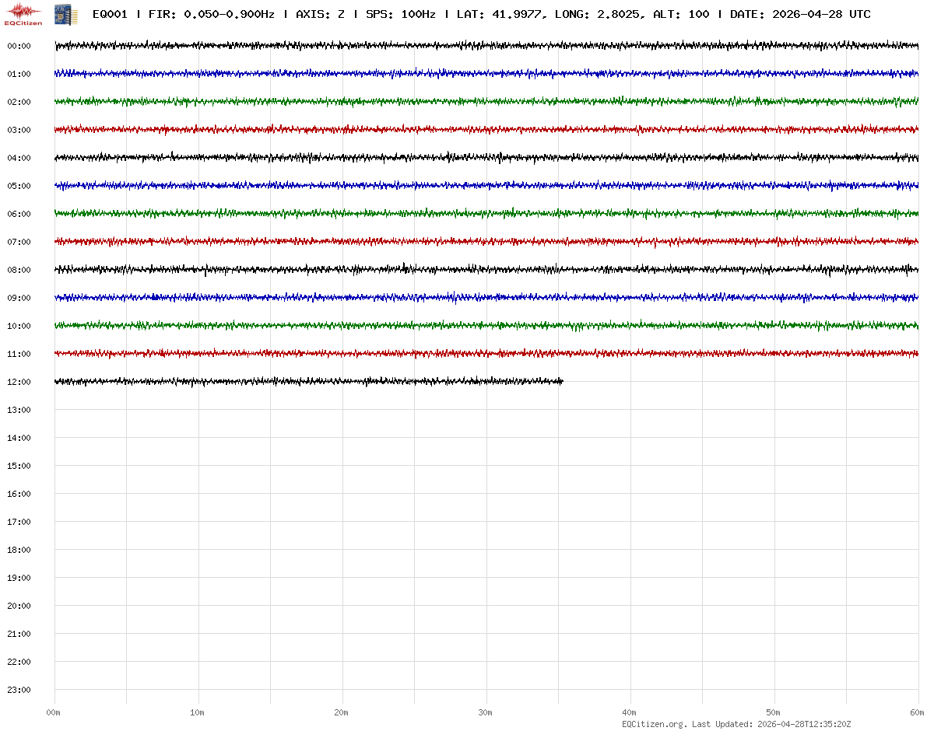Click the 00:00 hour row label
The image size is (934, 731).
pos(19,46)
